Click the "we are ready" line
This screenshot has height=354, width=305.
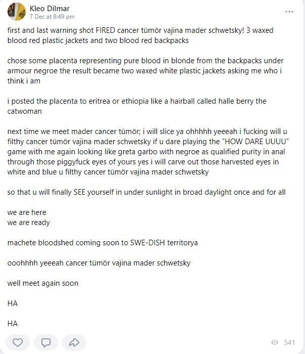click(x=29, y=223)
